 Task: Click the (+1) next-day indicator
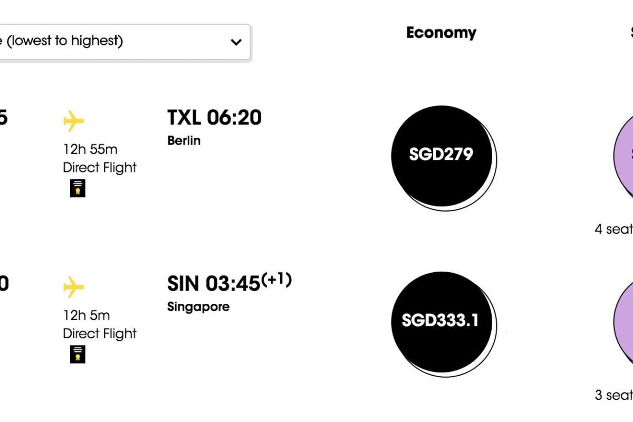[x=276, y=279]
